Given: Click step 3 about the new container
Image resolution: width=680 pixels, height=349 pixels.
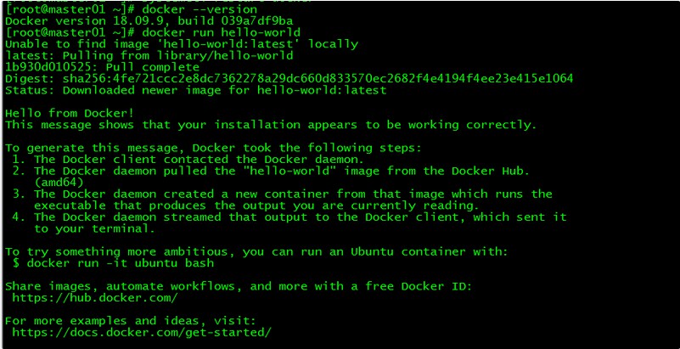Looking at the screenshot, I should (283, 200).
